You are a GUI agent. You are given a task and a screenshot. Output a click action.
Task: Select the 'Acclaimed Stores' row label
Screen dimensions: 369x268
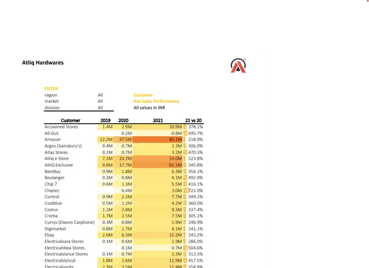click(61, 127)
